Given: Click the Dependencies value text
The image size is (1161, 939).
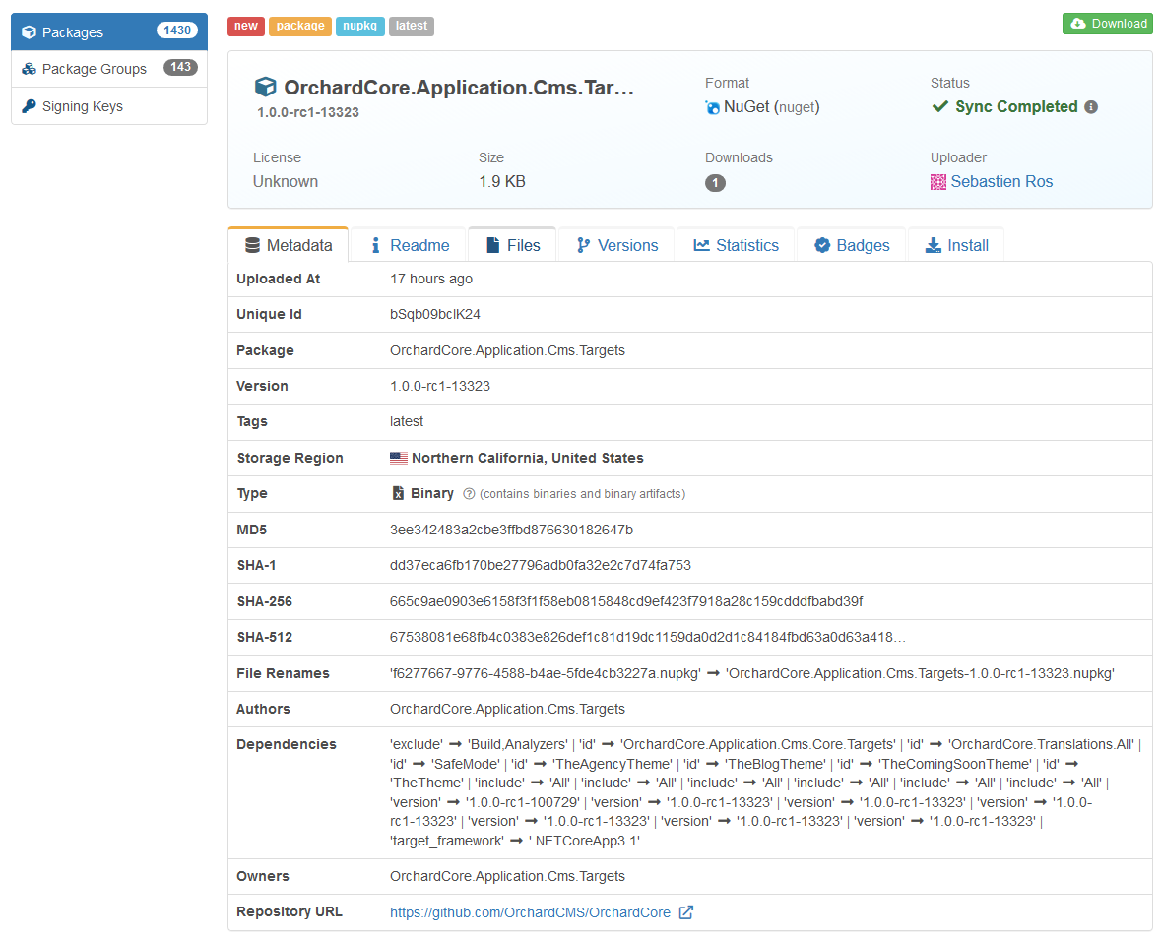Looking at the screenshot, I should coord(765,792).
